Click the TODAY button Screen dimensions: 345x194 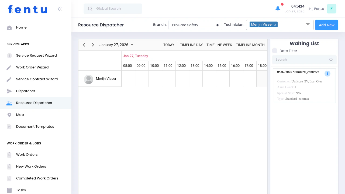pyautogui.click(x=169, y=45)
